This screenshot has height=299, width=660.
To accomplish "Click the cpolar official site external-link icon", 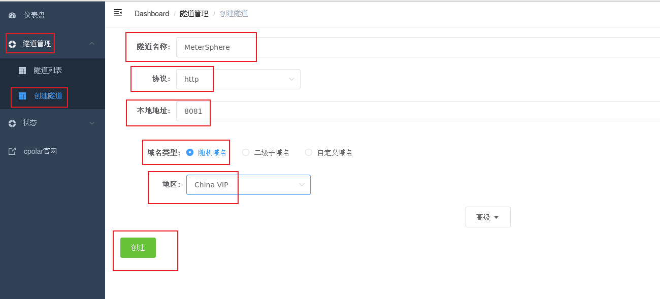I will pos(12,151).
